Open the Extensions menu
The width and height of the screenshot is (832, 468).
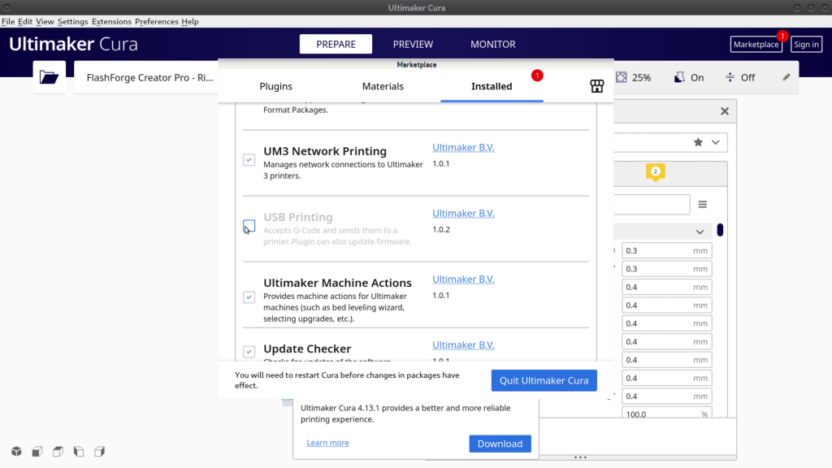tap(111, 22)
